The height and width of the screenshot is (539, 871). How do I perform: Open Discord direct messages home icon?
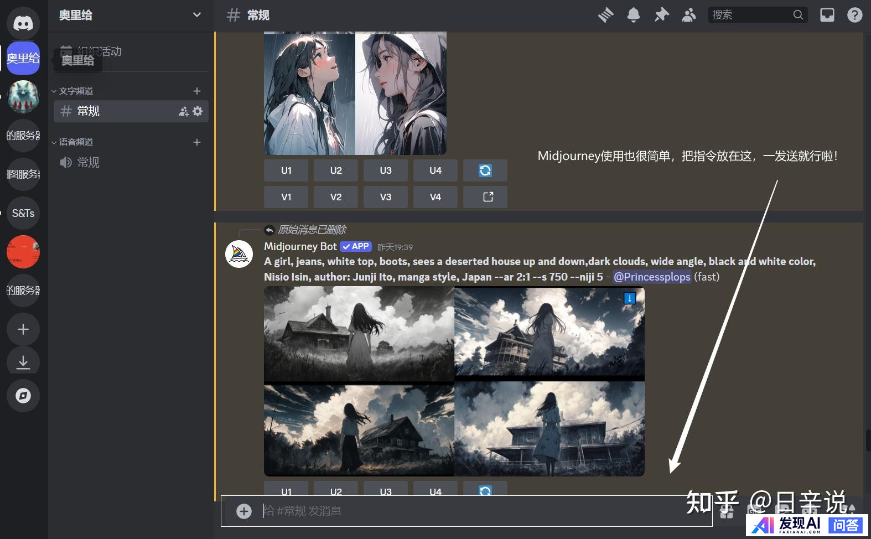[x=23, y=23]
